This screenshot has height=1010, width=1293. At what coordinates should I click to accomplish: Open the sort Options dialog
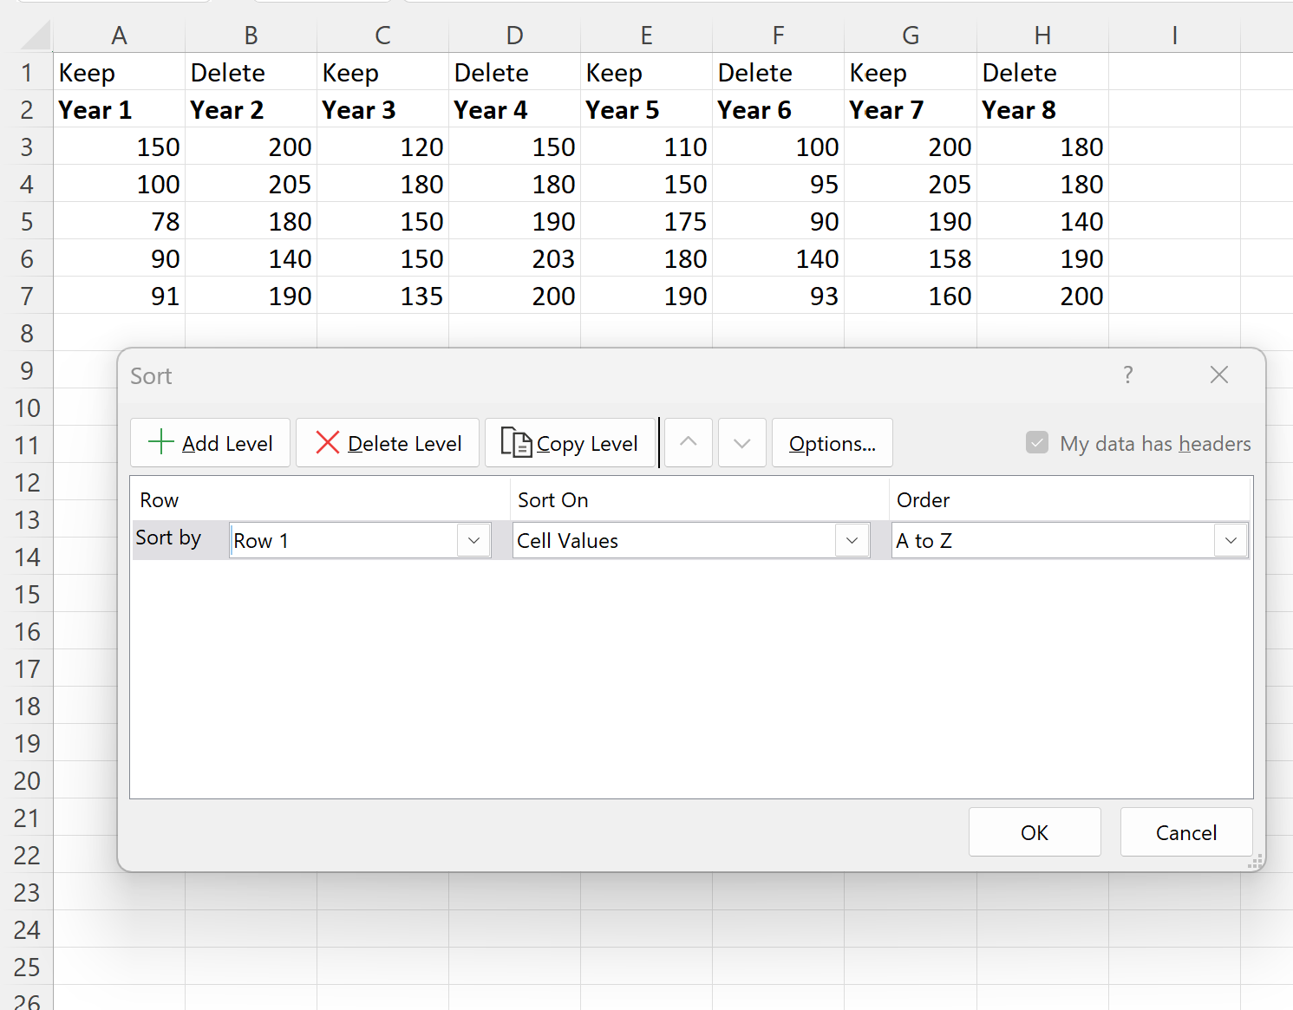[x=831, y=442]
